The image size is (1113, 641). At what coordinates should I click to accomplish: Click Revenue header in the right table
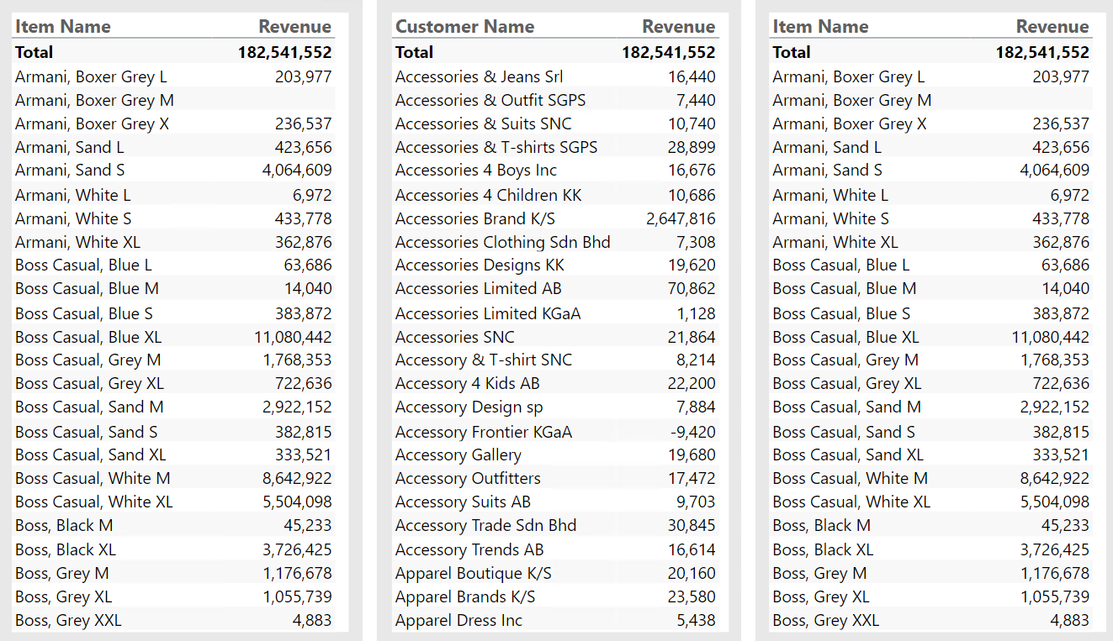1052,26
